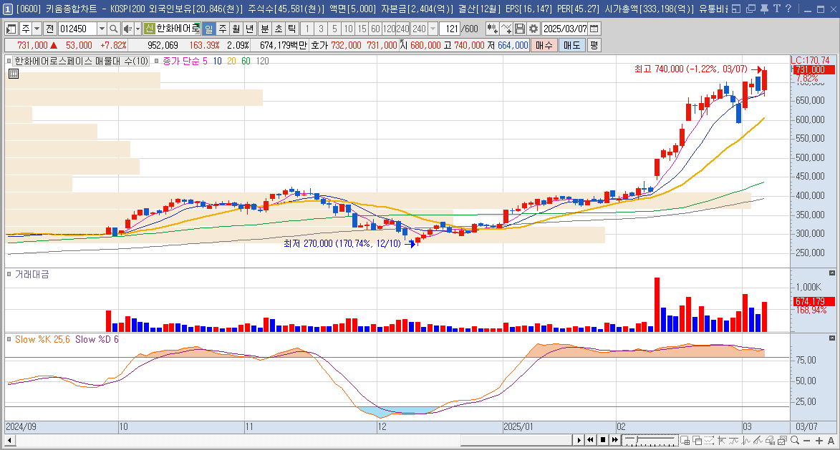Select the 월 monthly period toggle

[236, 29]
